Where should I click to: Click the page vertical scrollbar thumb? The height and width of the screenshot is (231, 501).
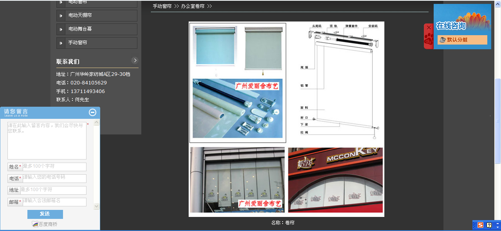tap(497, 121)
